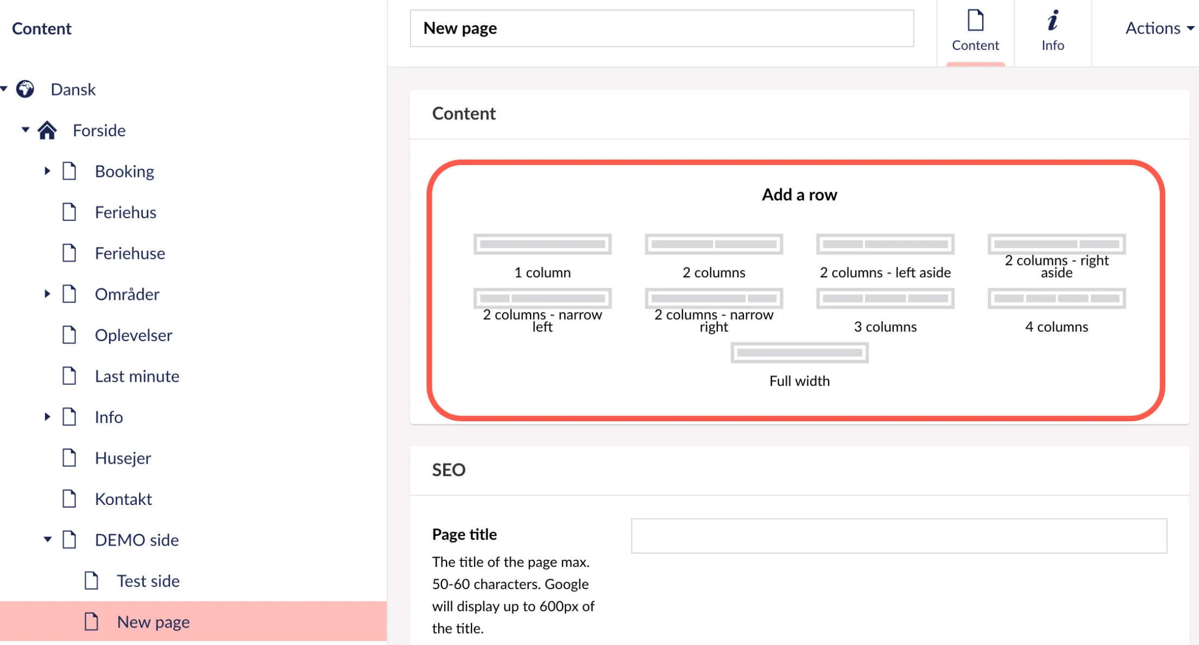Screen dimensions: 1199x645
Task: Pick the 3 columns layout icon
Action: 885,298
